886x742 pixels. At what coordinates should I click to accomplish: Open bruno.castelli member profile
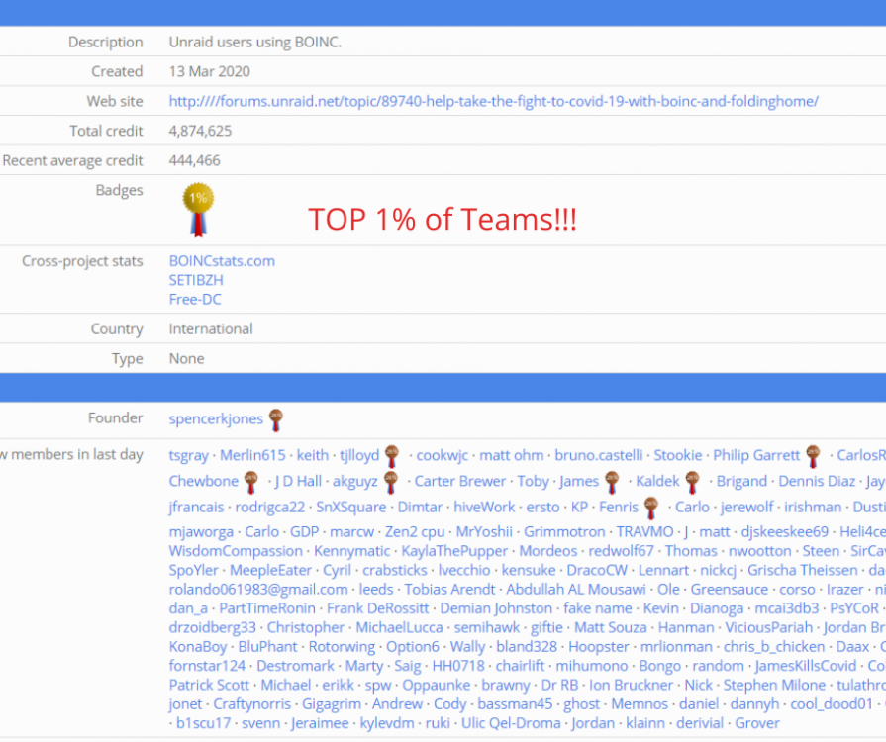pyautogui.click(x=598, y=455)
